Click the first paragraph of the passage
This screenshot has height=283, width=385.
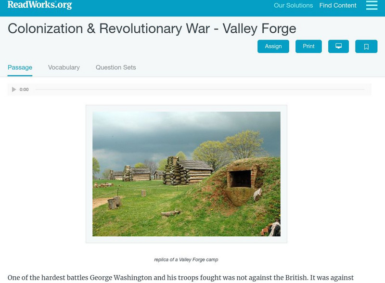click(180, 278)
